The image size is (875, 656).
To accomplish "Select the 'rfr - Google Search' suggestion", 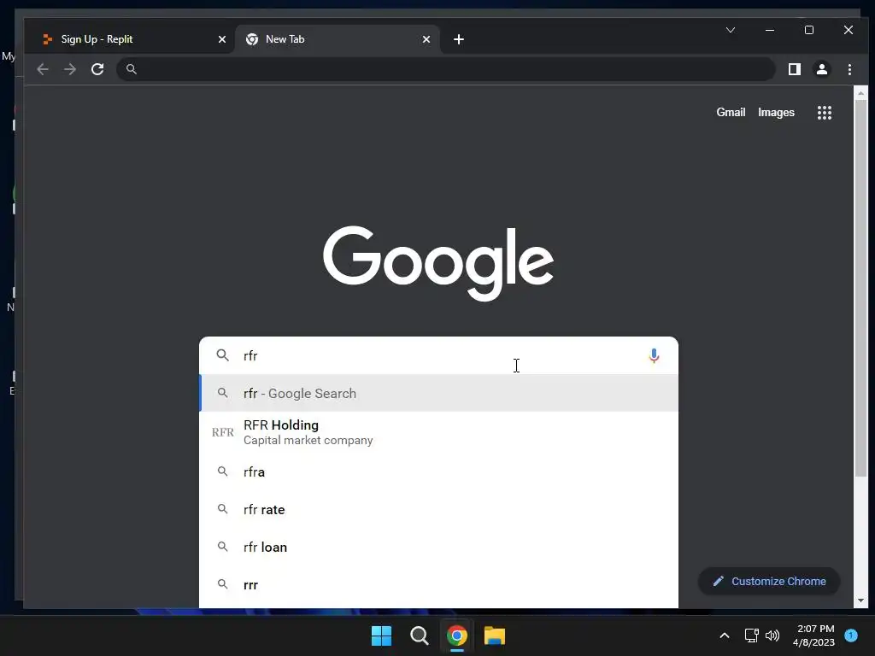I will click(x=438, y=393).
